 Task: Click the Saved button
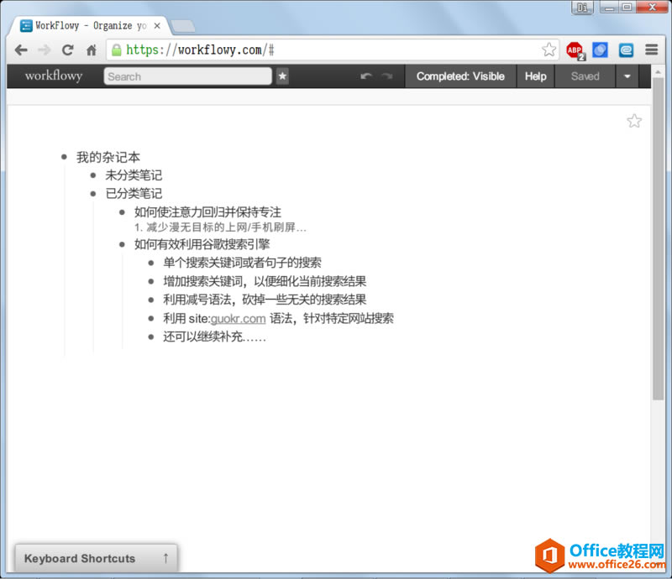[x=585, y=76]
